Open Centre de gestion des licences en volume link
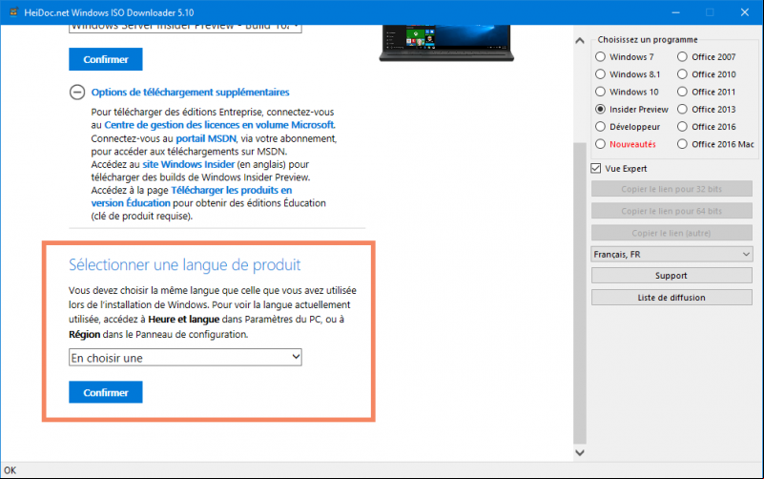This screenshot has height=479, width=764. click(219, 125)
